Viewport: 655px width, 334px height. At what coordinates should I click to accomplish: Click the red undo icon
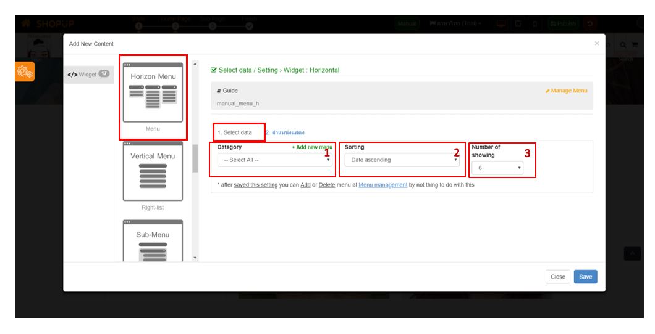590,23
